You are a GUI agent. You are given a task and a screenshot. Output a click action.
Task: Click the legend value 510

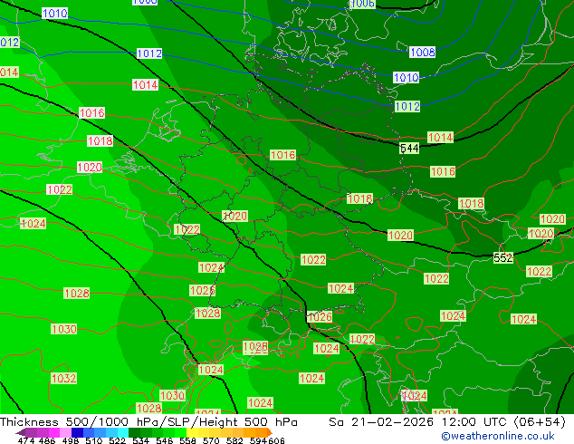pos(94,440)
